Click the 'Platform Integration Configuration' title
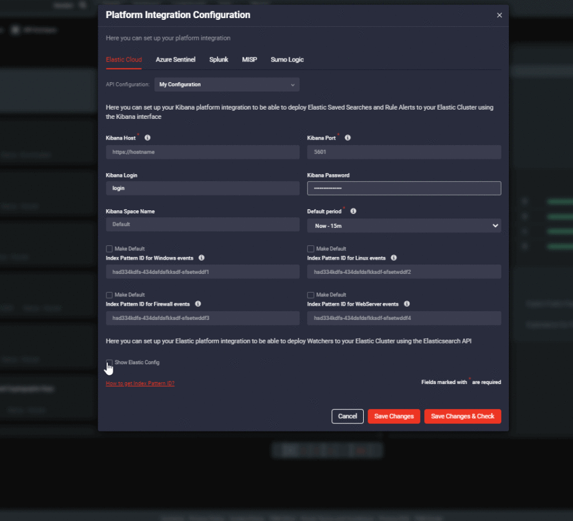The width and height of the screenshot is (573, 521). [178, 15]
